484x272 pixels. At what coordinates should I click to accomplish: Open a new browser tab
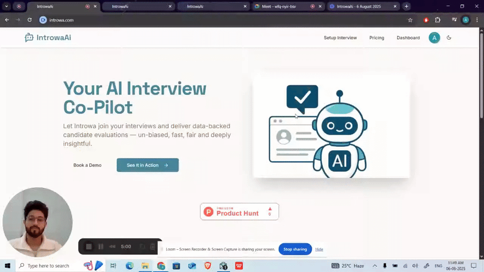(406, 6)
